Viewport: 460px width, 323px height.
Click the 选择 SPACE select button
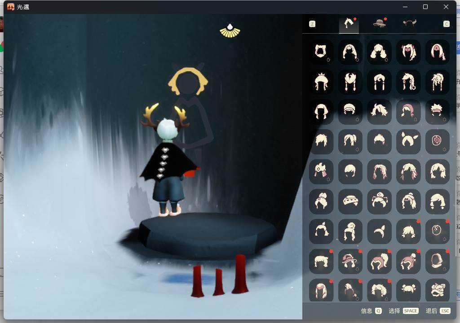403,311
